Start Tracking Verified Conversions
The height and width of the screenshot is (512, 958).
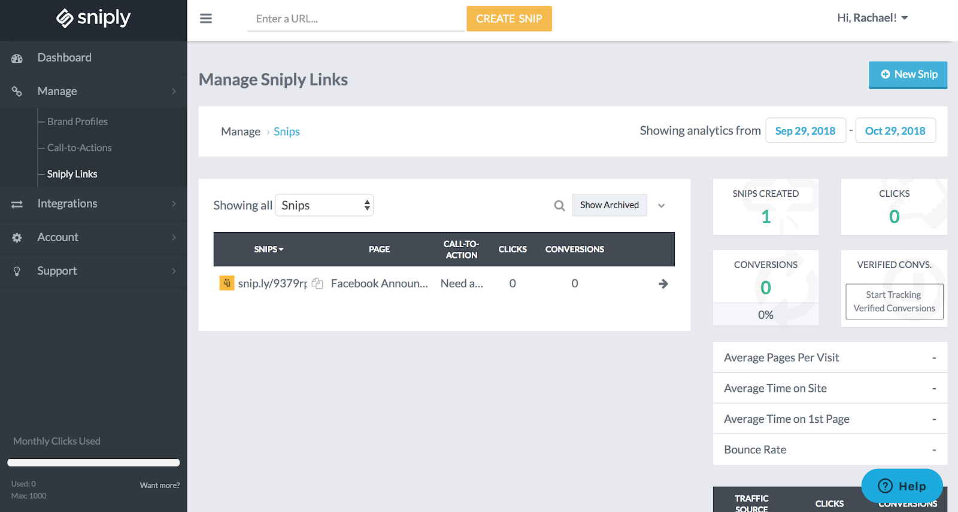(x=894, y=301)
